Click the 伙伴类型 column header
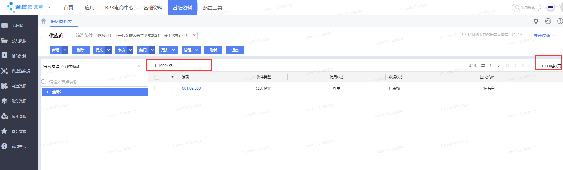563x170 pixels. tap(264, 77)
